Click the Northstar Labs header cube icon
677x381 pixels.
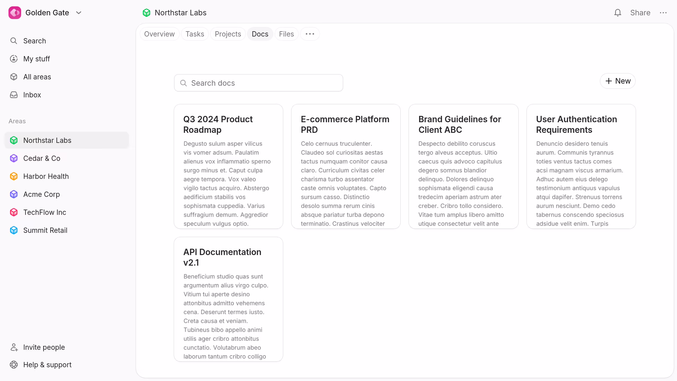point(147,13)
